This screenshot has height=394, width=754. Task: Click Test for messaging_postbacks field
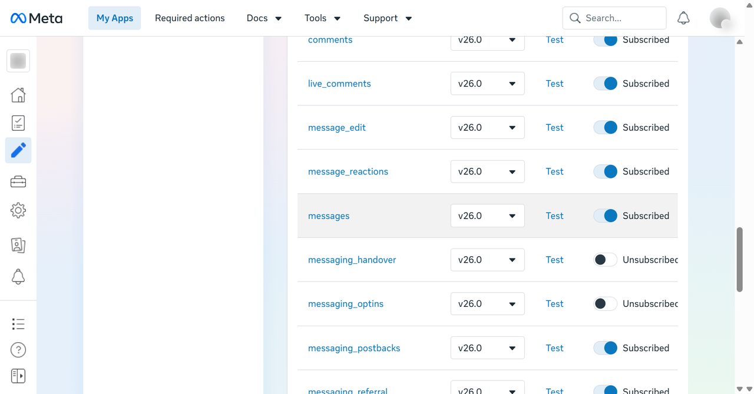pyautogui.click(x=555, y=348)
